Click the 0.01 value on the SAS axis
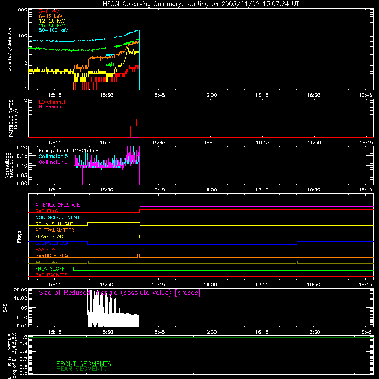379x379 pixels. point(22,325)
